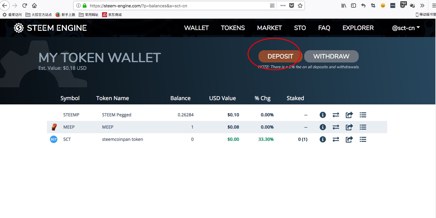The image size is (436, 218).
Task: Open the history list icon for MEEP
Action: pos(363,127)
